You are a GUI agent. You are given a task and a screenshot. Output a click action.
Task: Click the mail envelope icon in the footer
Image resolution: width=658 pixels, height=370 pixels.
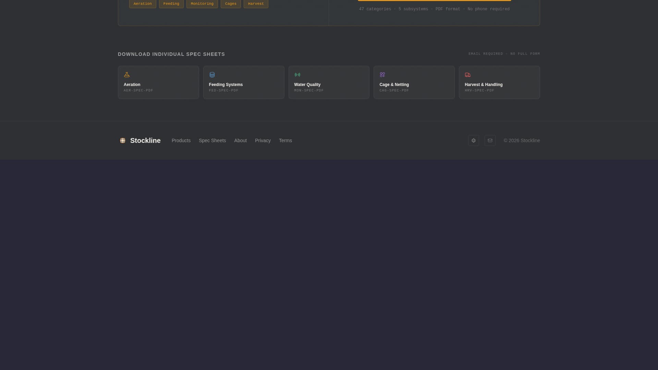tap(490, 140)
